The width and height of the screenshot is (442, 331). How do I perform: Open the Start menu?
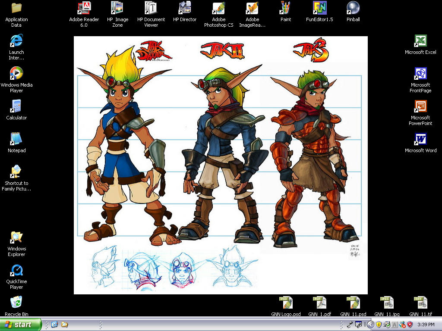pyautogui.click(x=21, y=325)
